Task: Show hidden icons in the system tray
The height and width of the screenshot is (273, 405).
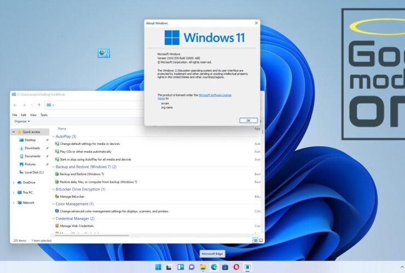Action: (x=402, y=267)
